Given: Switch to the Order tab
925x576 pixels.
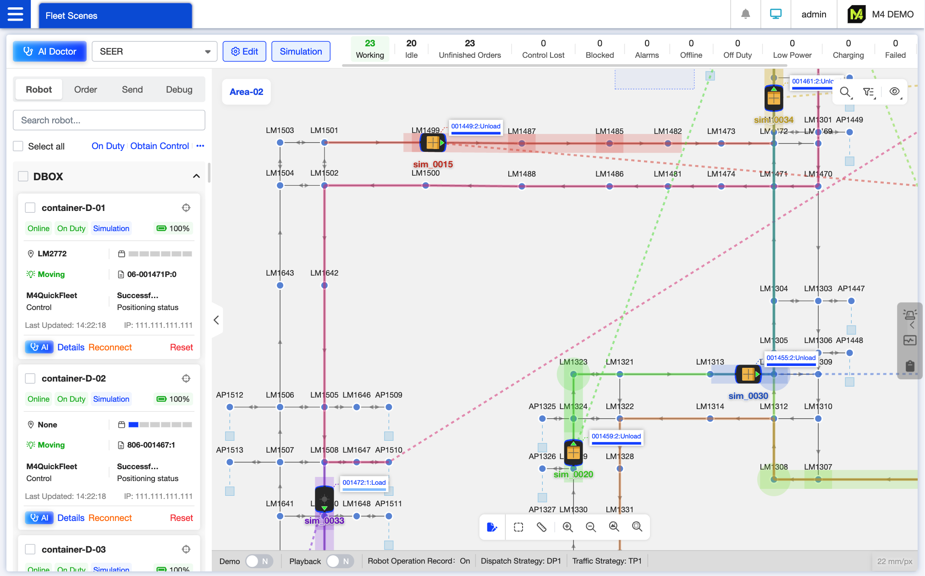Looking at the screenshot, I should click(86, 89).
